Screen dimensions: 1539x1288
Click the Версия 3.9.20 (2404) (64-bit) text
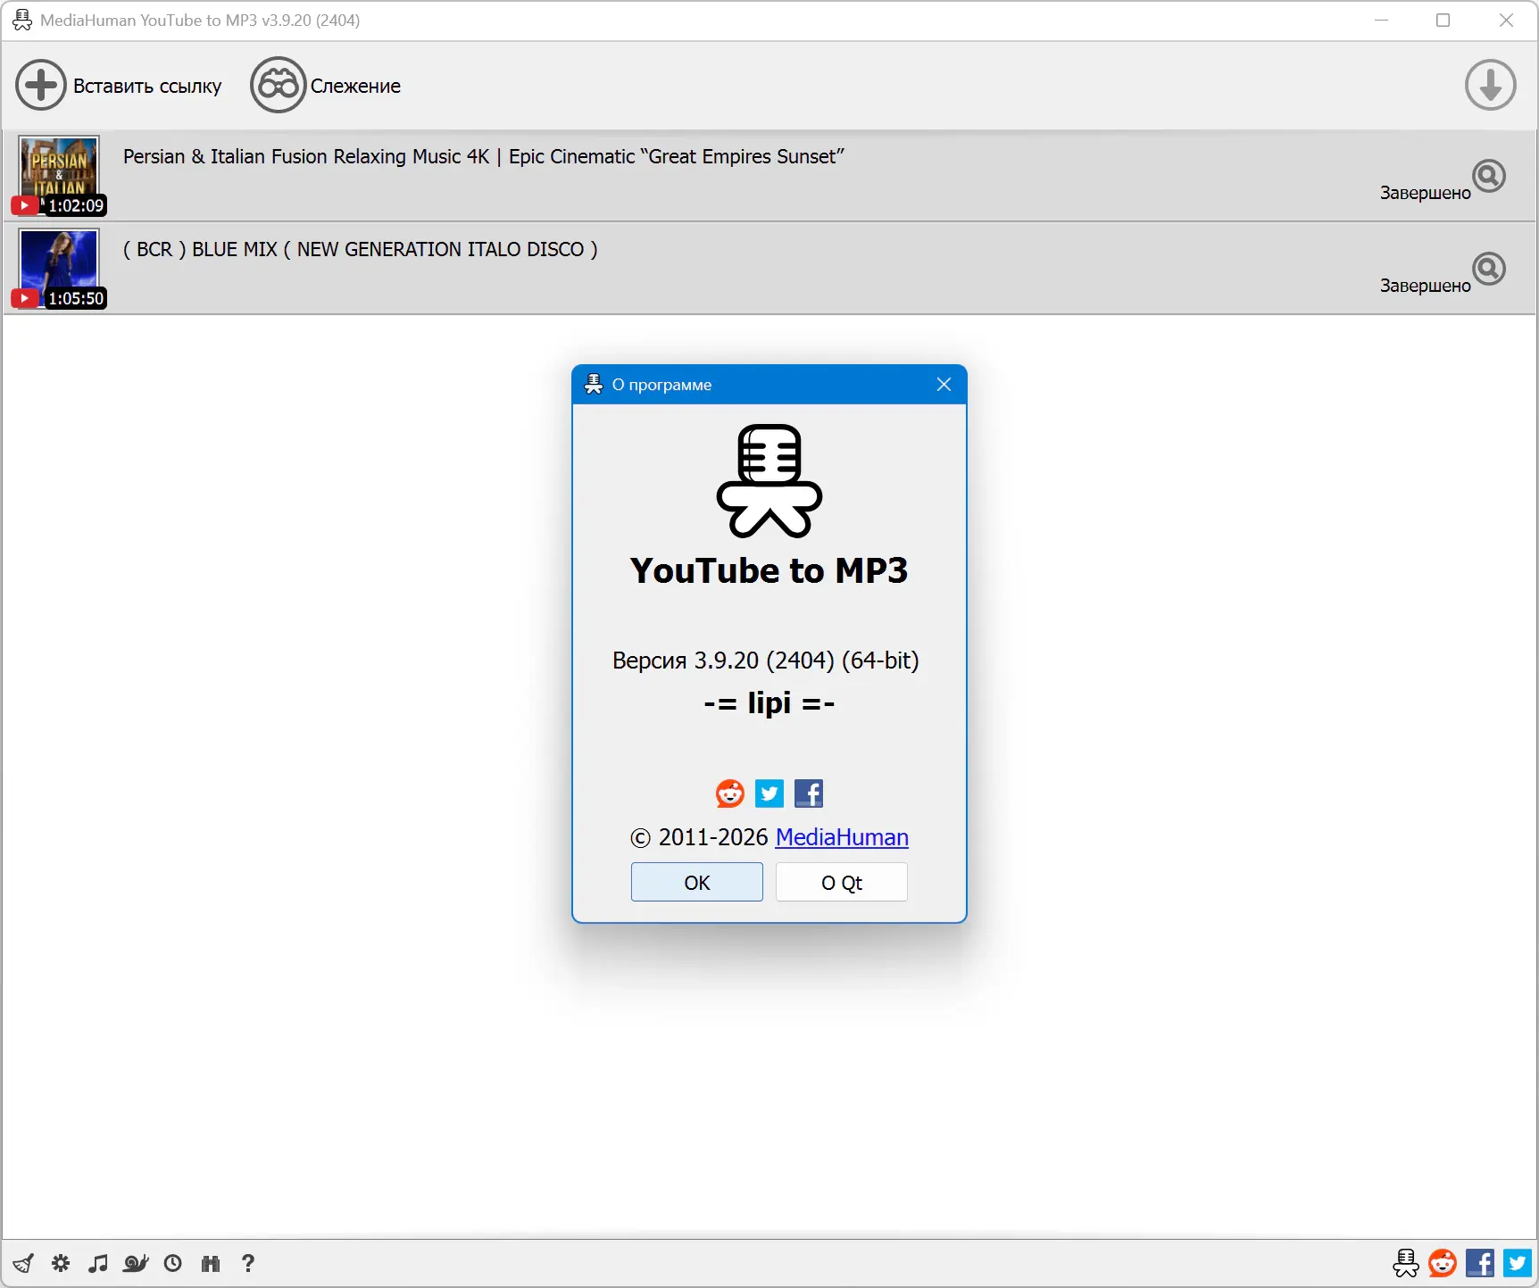(766, 661)
